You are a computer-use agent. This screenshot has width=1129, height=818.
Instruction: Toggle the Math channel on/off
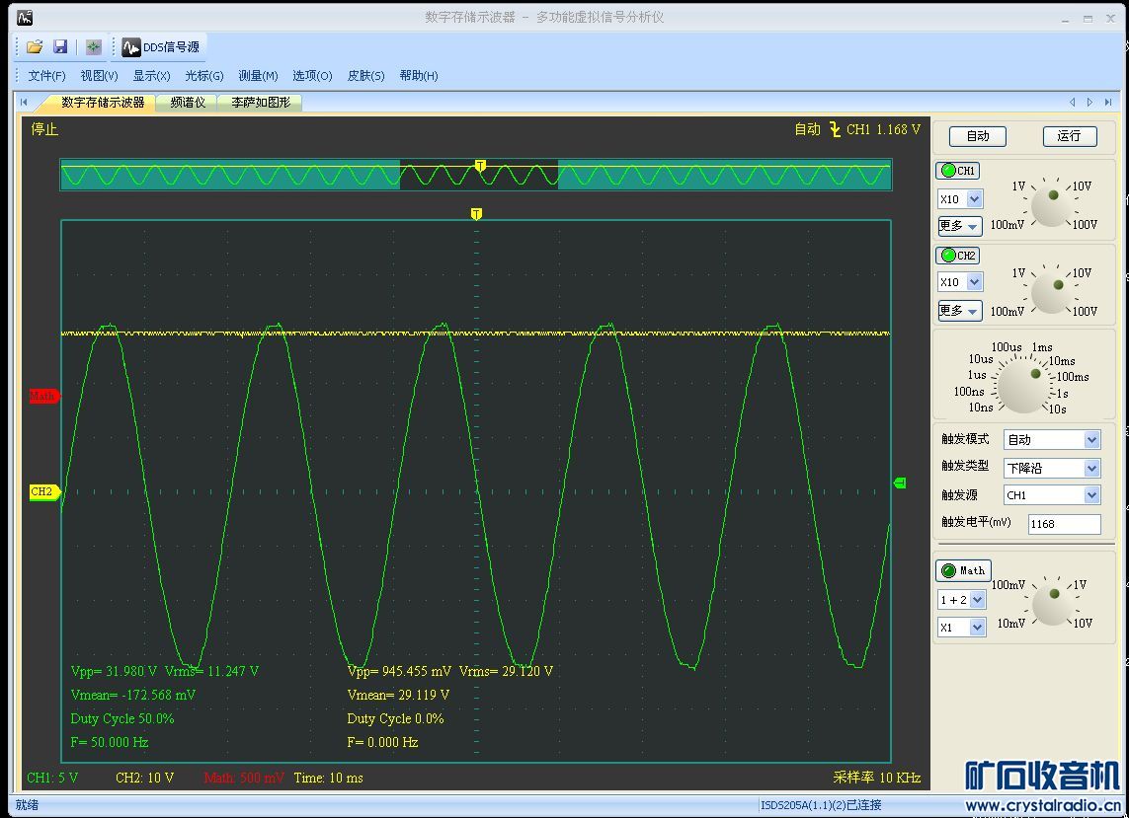962,570
